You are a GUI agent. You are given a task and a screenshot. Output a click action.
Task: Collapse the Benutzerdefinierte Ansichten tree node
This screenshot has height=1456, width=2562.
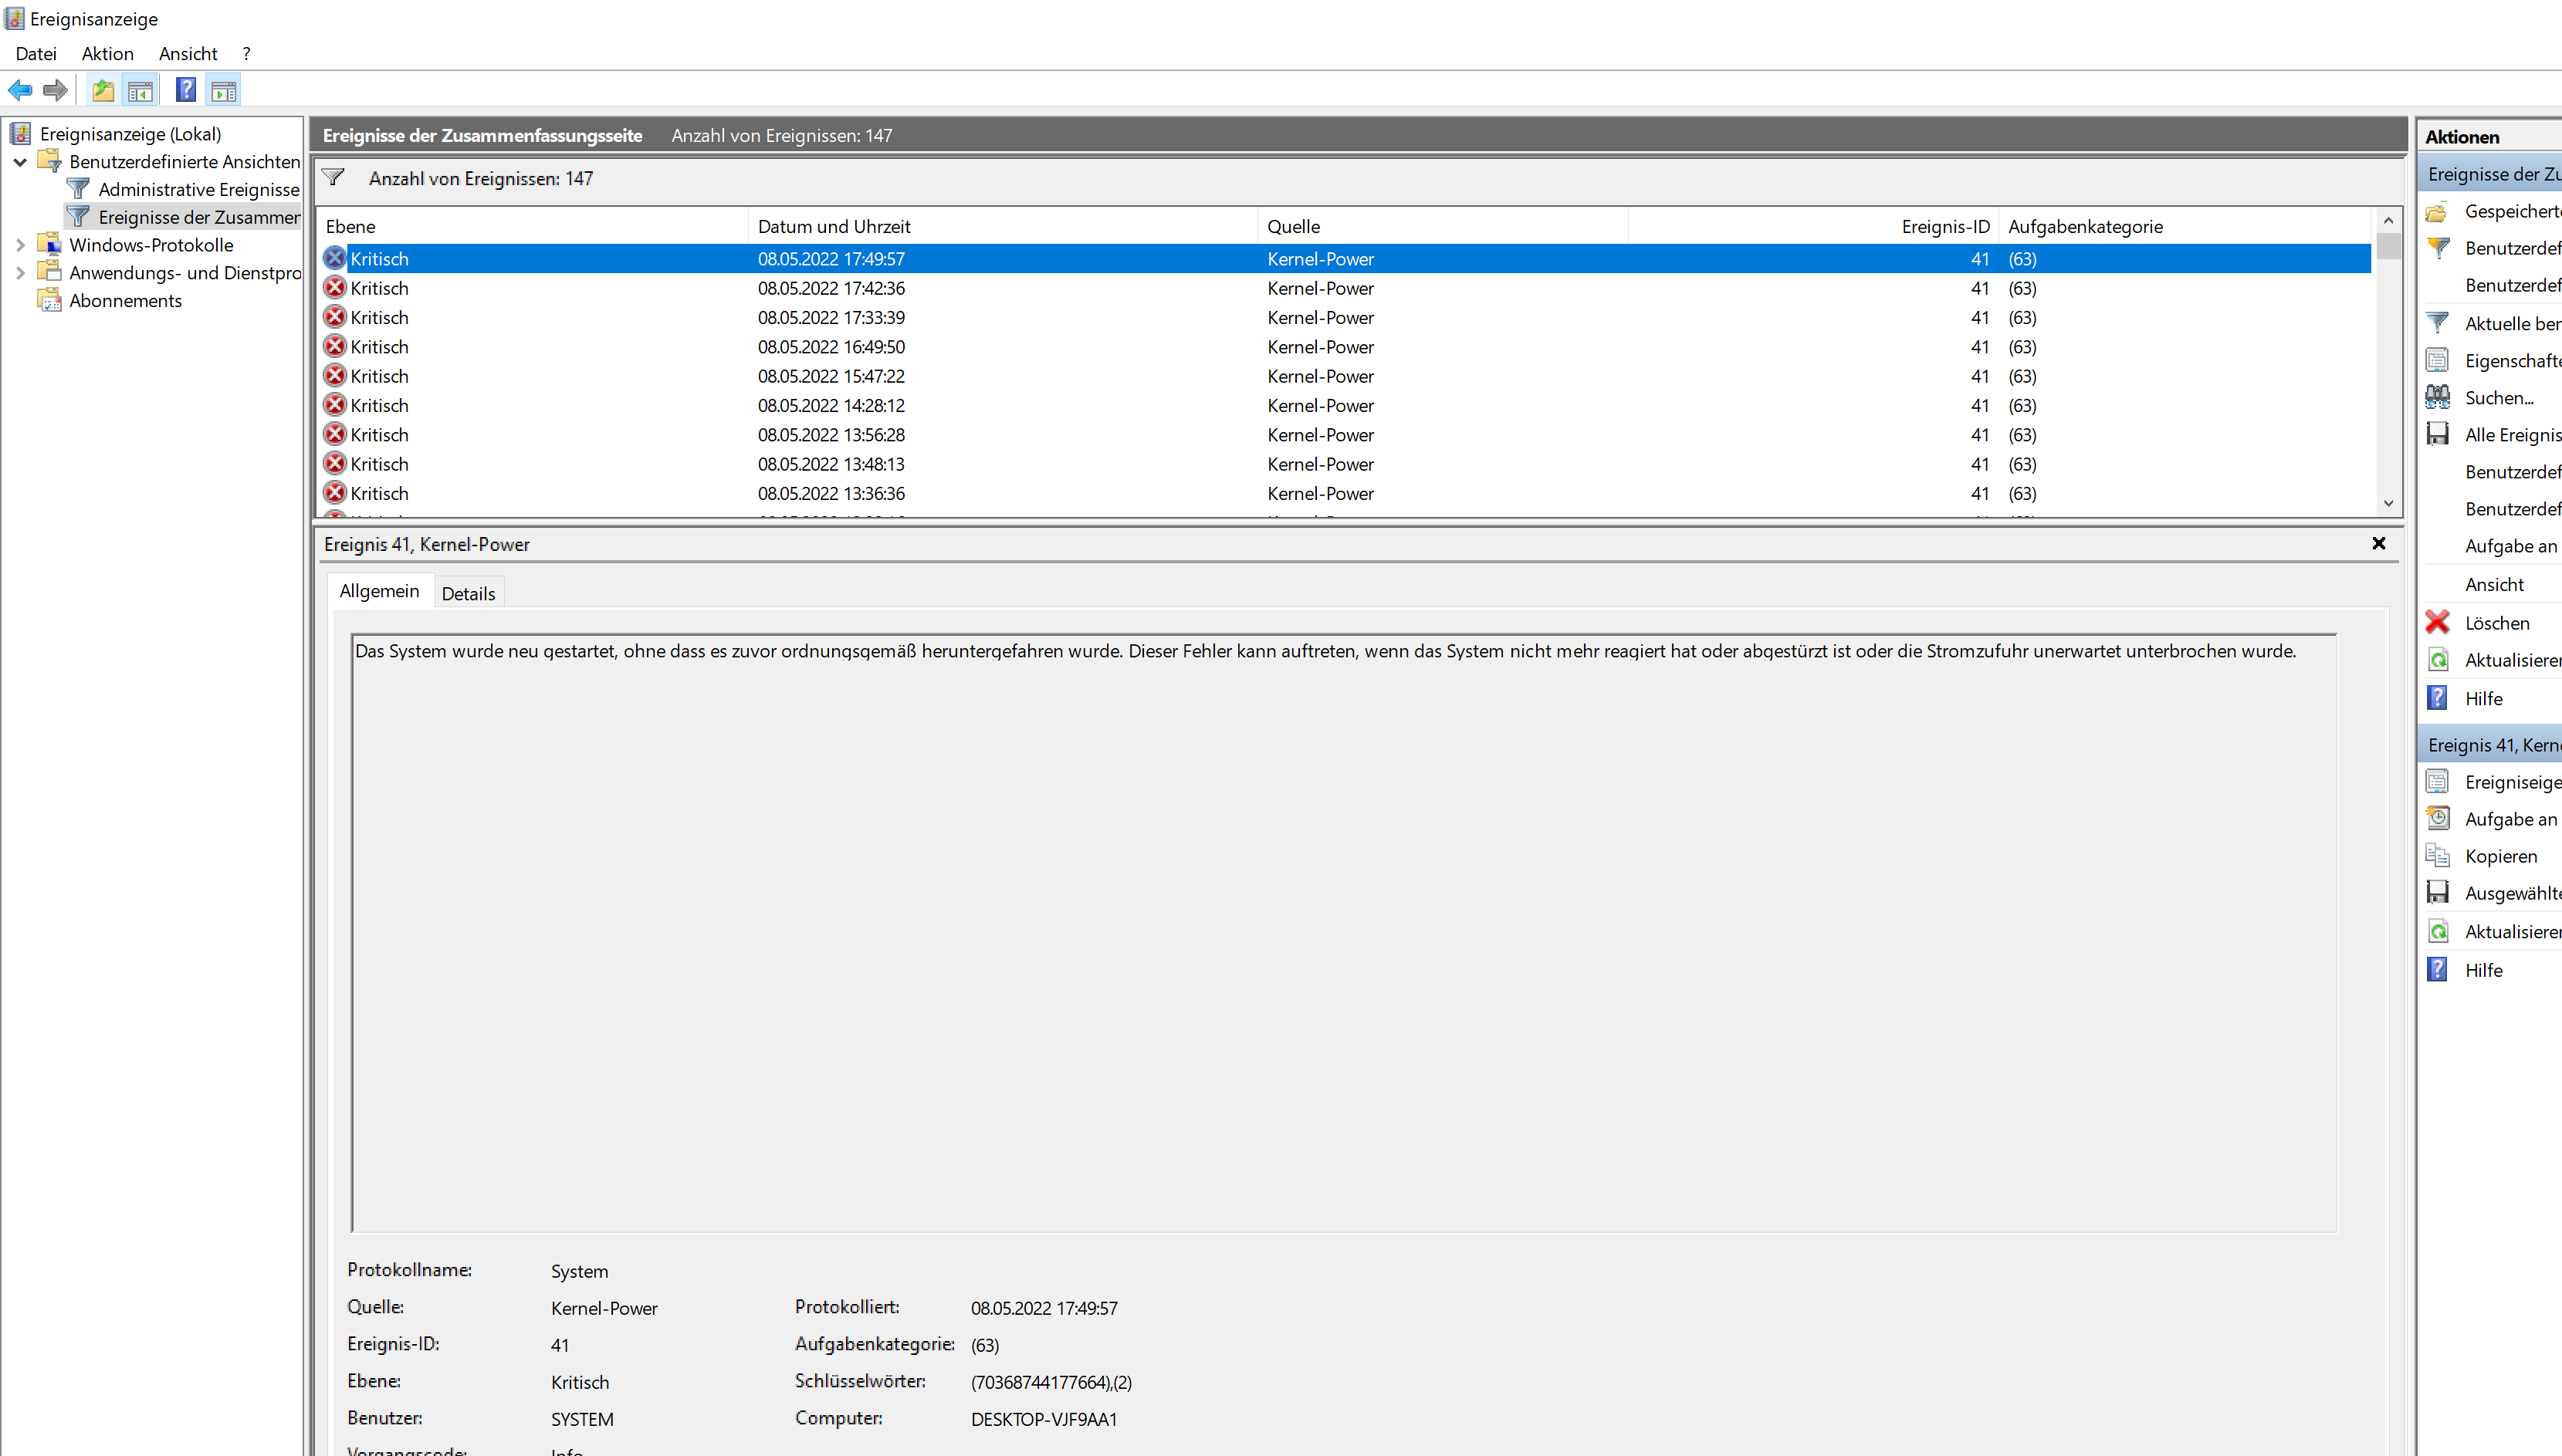click(x=20, y=162)
